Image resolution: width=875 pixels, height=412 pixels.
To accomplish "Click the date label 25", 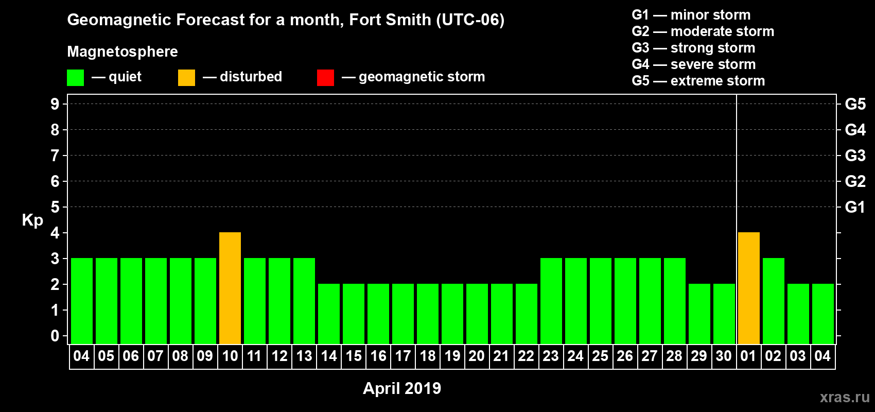I will coord(600,356).
